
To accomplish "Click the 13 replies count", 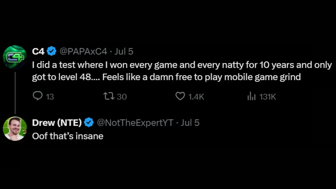I will pyautogui.click(x=50, y=97).
